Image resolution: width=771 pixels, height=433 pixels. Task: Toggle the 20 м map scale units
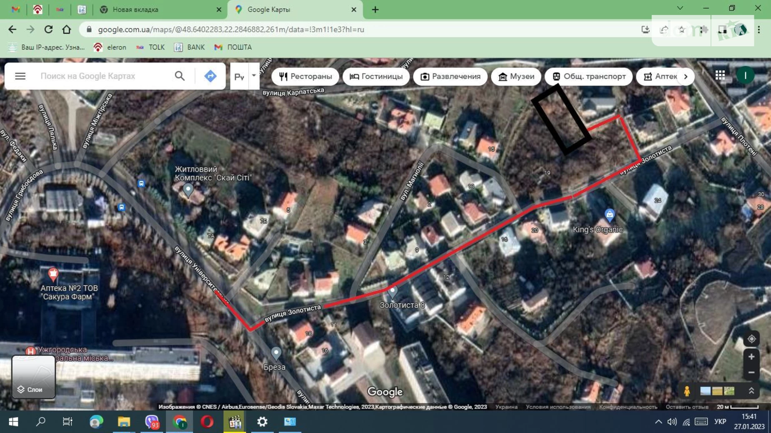point(738,407)
